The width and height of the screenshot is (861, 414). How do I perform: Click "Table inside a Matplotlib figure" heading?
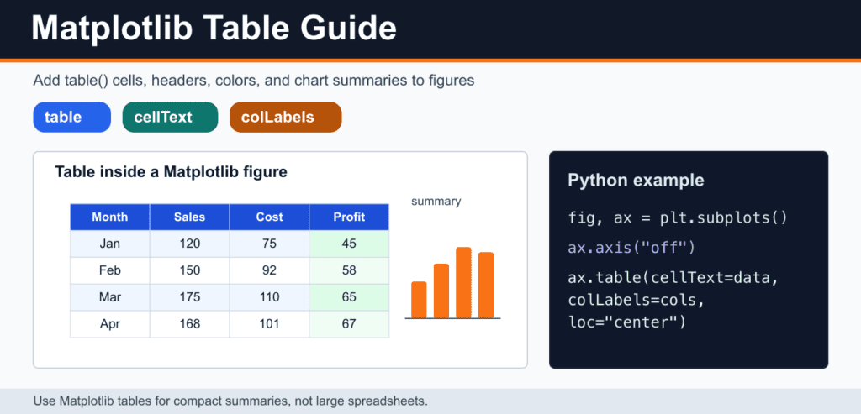point(171,172)
